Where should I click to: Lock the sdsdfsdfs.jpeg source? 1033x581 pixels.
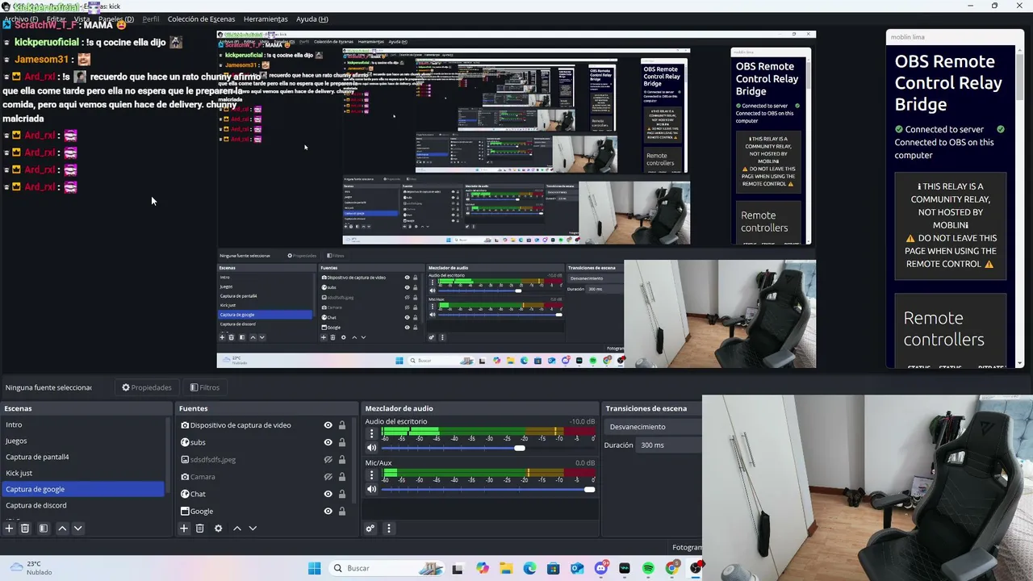point(342,460)
